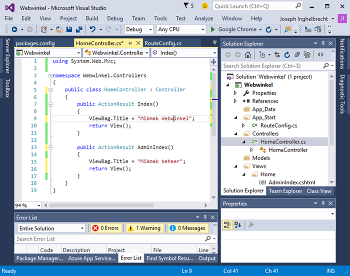Image resolution: width=350 pixels, height=276 pixels.
Task: Open the Diagnostic Tools side panel
Action: tap(342, 94)
